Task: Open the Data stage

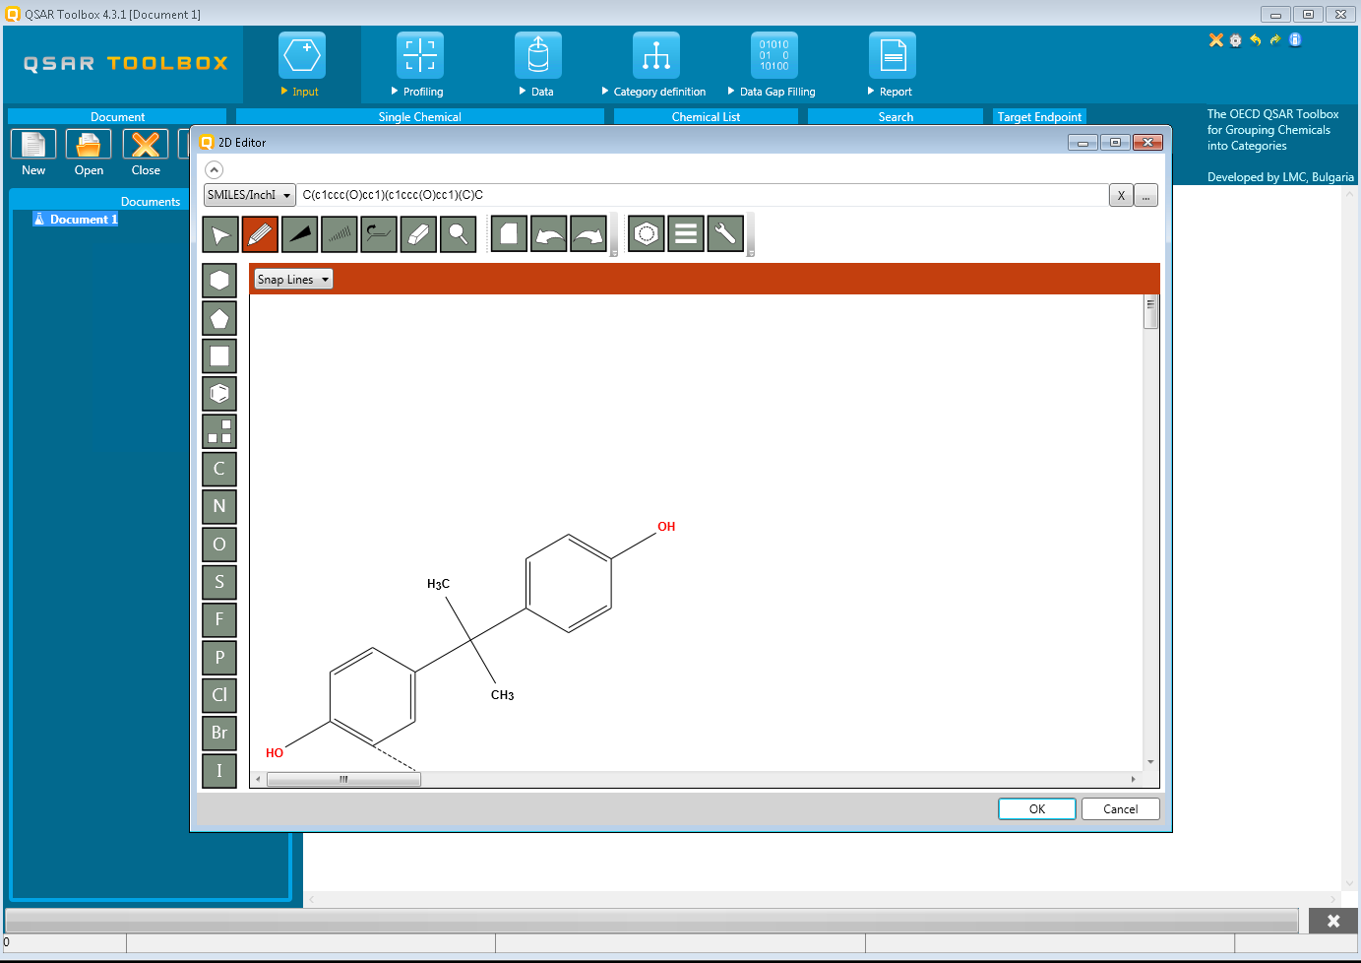Action: [x=538, y=65]
